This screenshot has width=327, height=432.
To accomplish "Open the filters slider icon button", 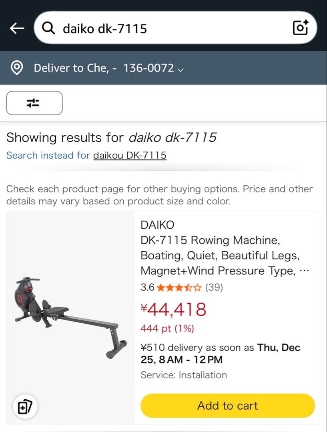I will click(34, 103).
